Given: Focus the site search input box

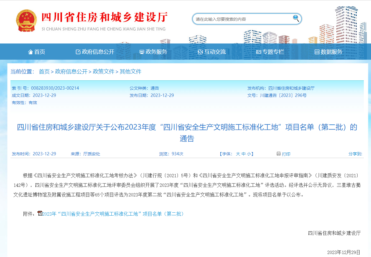Looking at the screenshot, I should pos(243,19).
